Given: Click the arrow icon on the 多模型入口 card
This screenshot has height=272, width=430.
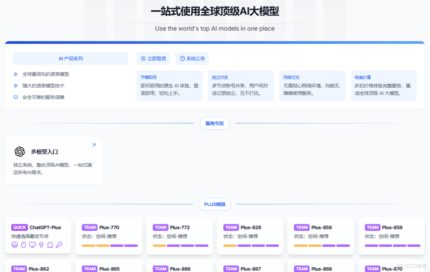Looking at the screenshot, I should (94, 144).
